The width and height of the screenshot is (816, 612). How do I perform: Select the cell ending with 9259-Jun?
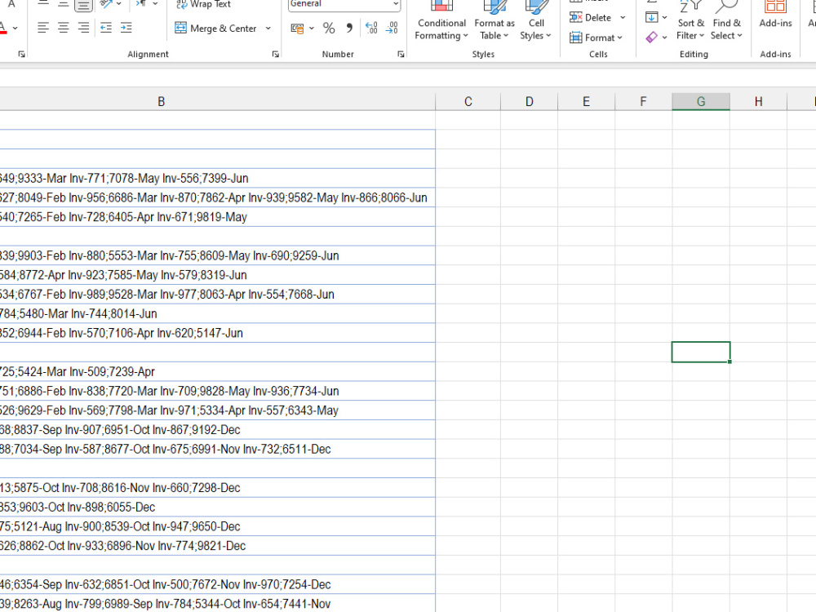click(218, 256)
